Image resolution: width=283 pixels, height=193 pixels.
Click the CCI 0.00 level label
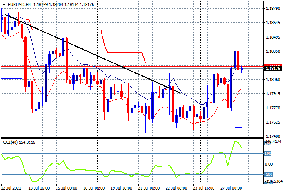269,164
